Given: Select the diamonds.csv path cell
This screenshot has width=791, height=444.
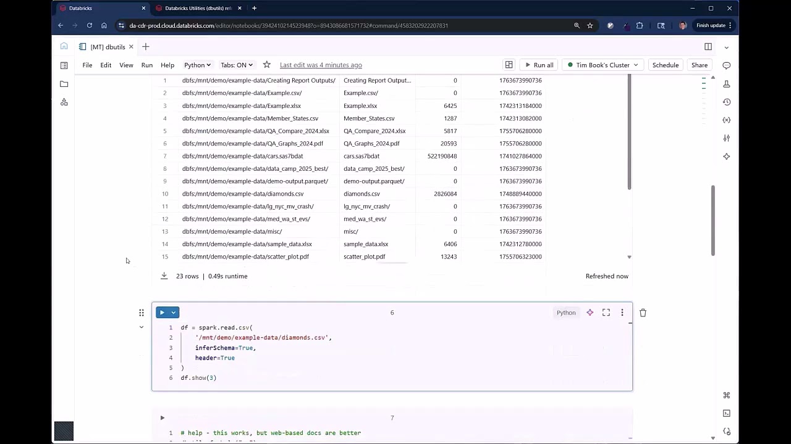Looking at the screenshot, I should point(243,194).
